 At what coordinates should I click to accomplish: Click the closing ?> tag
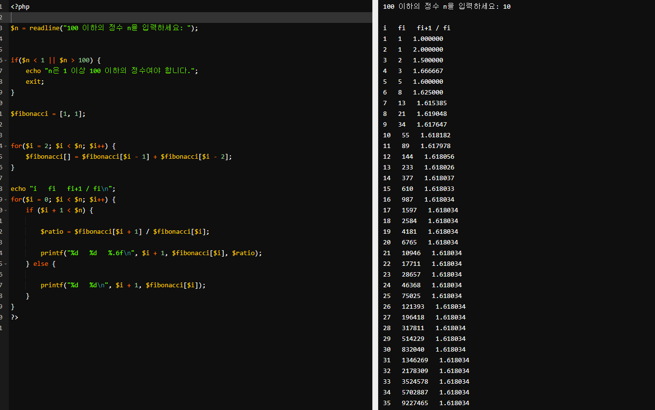15,317
